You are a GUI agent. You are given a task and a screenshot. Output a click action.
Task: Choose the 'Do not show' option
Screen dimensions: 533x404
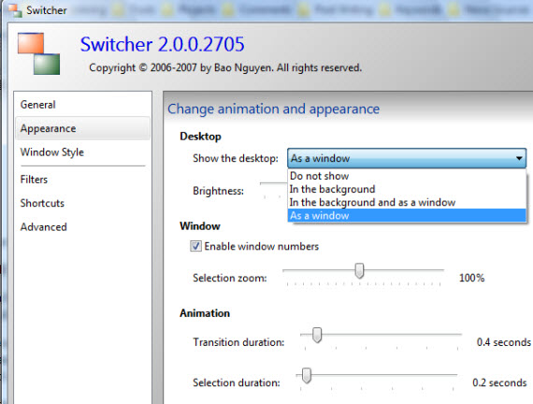point(407,176)
